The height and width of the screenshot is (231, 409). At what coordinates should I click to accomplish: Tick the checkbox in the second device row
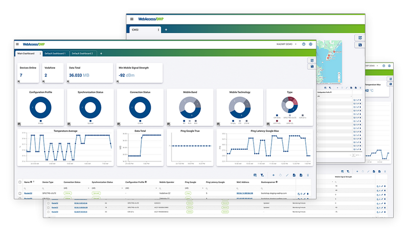pos(20,199)
